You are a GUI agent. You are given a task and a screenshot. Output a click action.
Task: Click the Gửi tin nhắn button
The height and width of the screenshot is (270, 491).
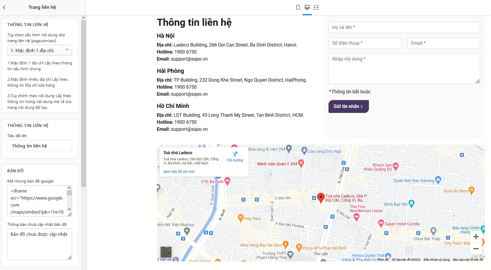coord(348,106)
